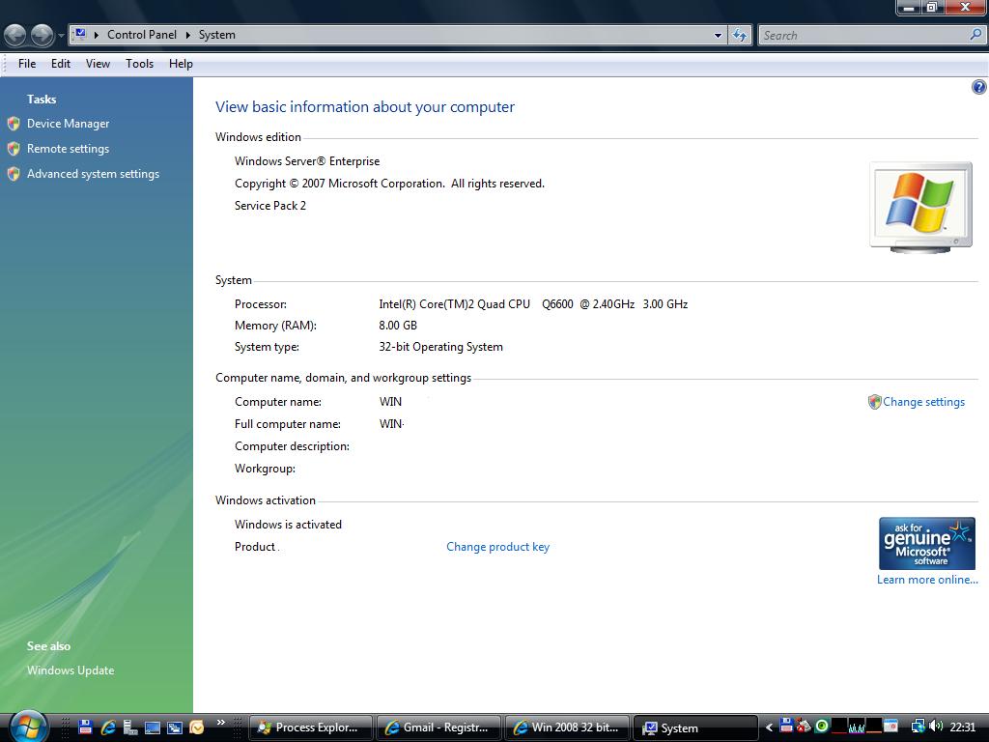Click the red tray icon after floppy
Image resolution: width=989 pixels, height=742 pixels.
click(804, 727)
